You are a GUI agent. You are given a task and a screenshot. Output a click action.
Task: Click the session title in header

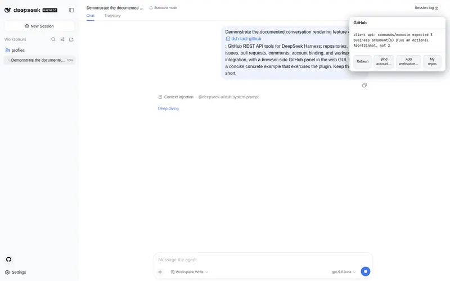coord(115,8)
